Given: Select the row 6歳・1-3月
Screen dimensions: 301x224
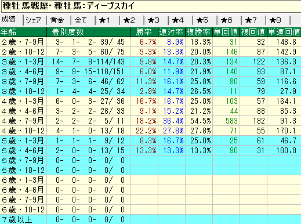Looking at the screenshot, I should tap(150, 180).
